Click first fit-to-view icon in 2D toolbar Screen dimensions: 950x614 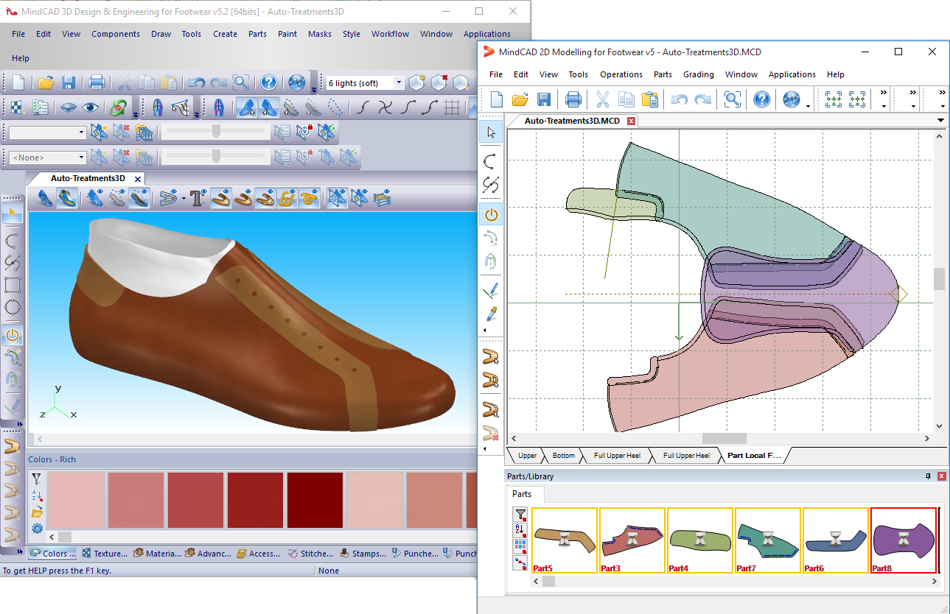coord(834,99)
